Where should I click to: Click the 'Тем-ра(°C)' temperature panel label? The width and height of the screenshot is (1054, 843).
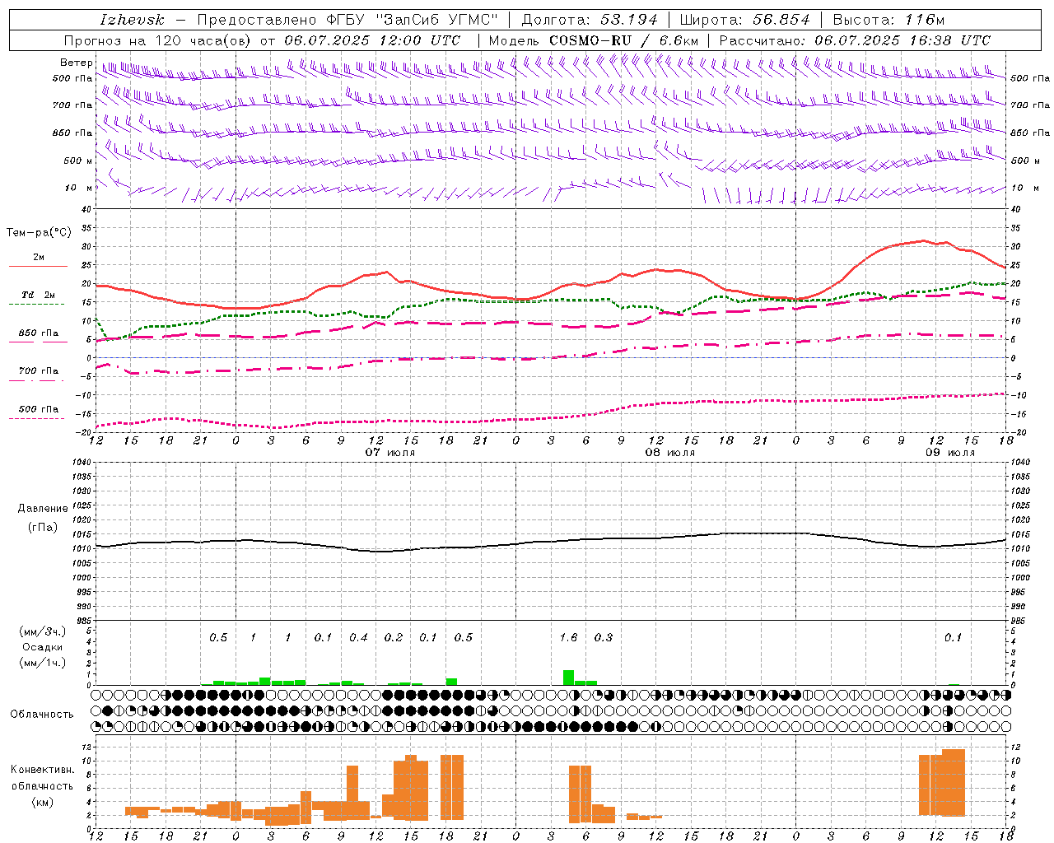click(39, 233)
